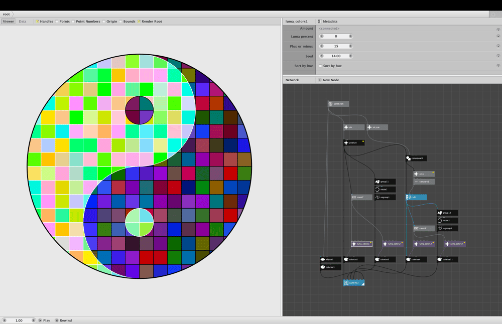The height and width of the screenshot is (324, 502).
Task: Select the luma_colors1 node
Action: 362,244
